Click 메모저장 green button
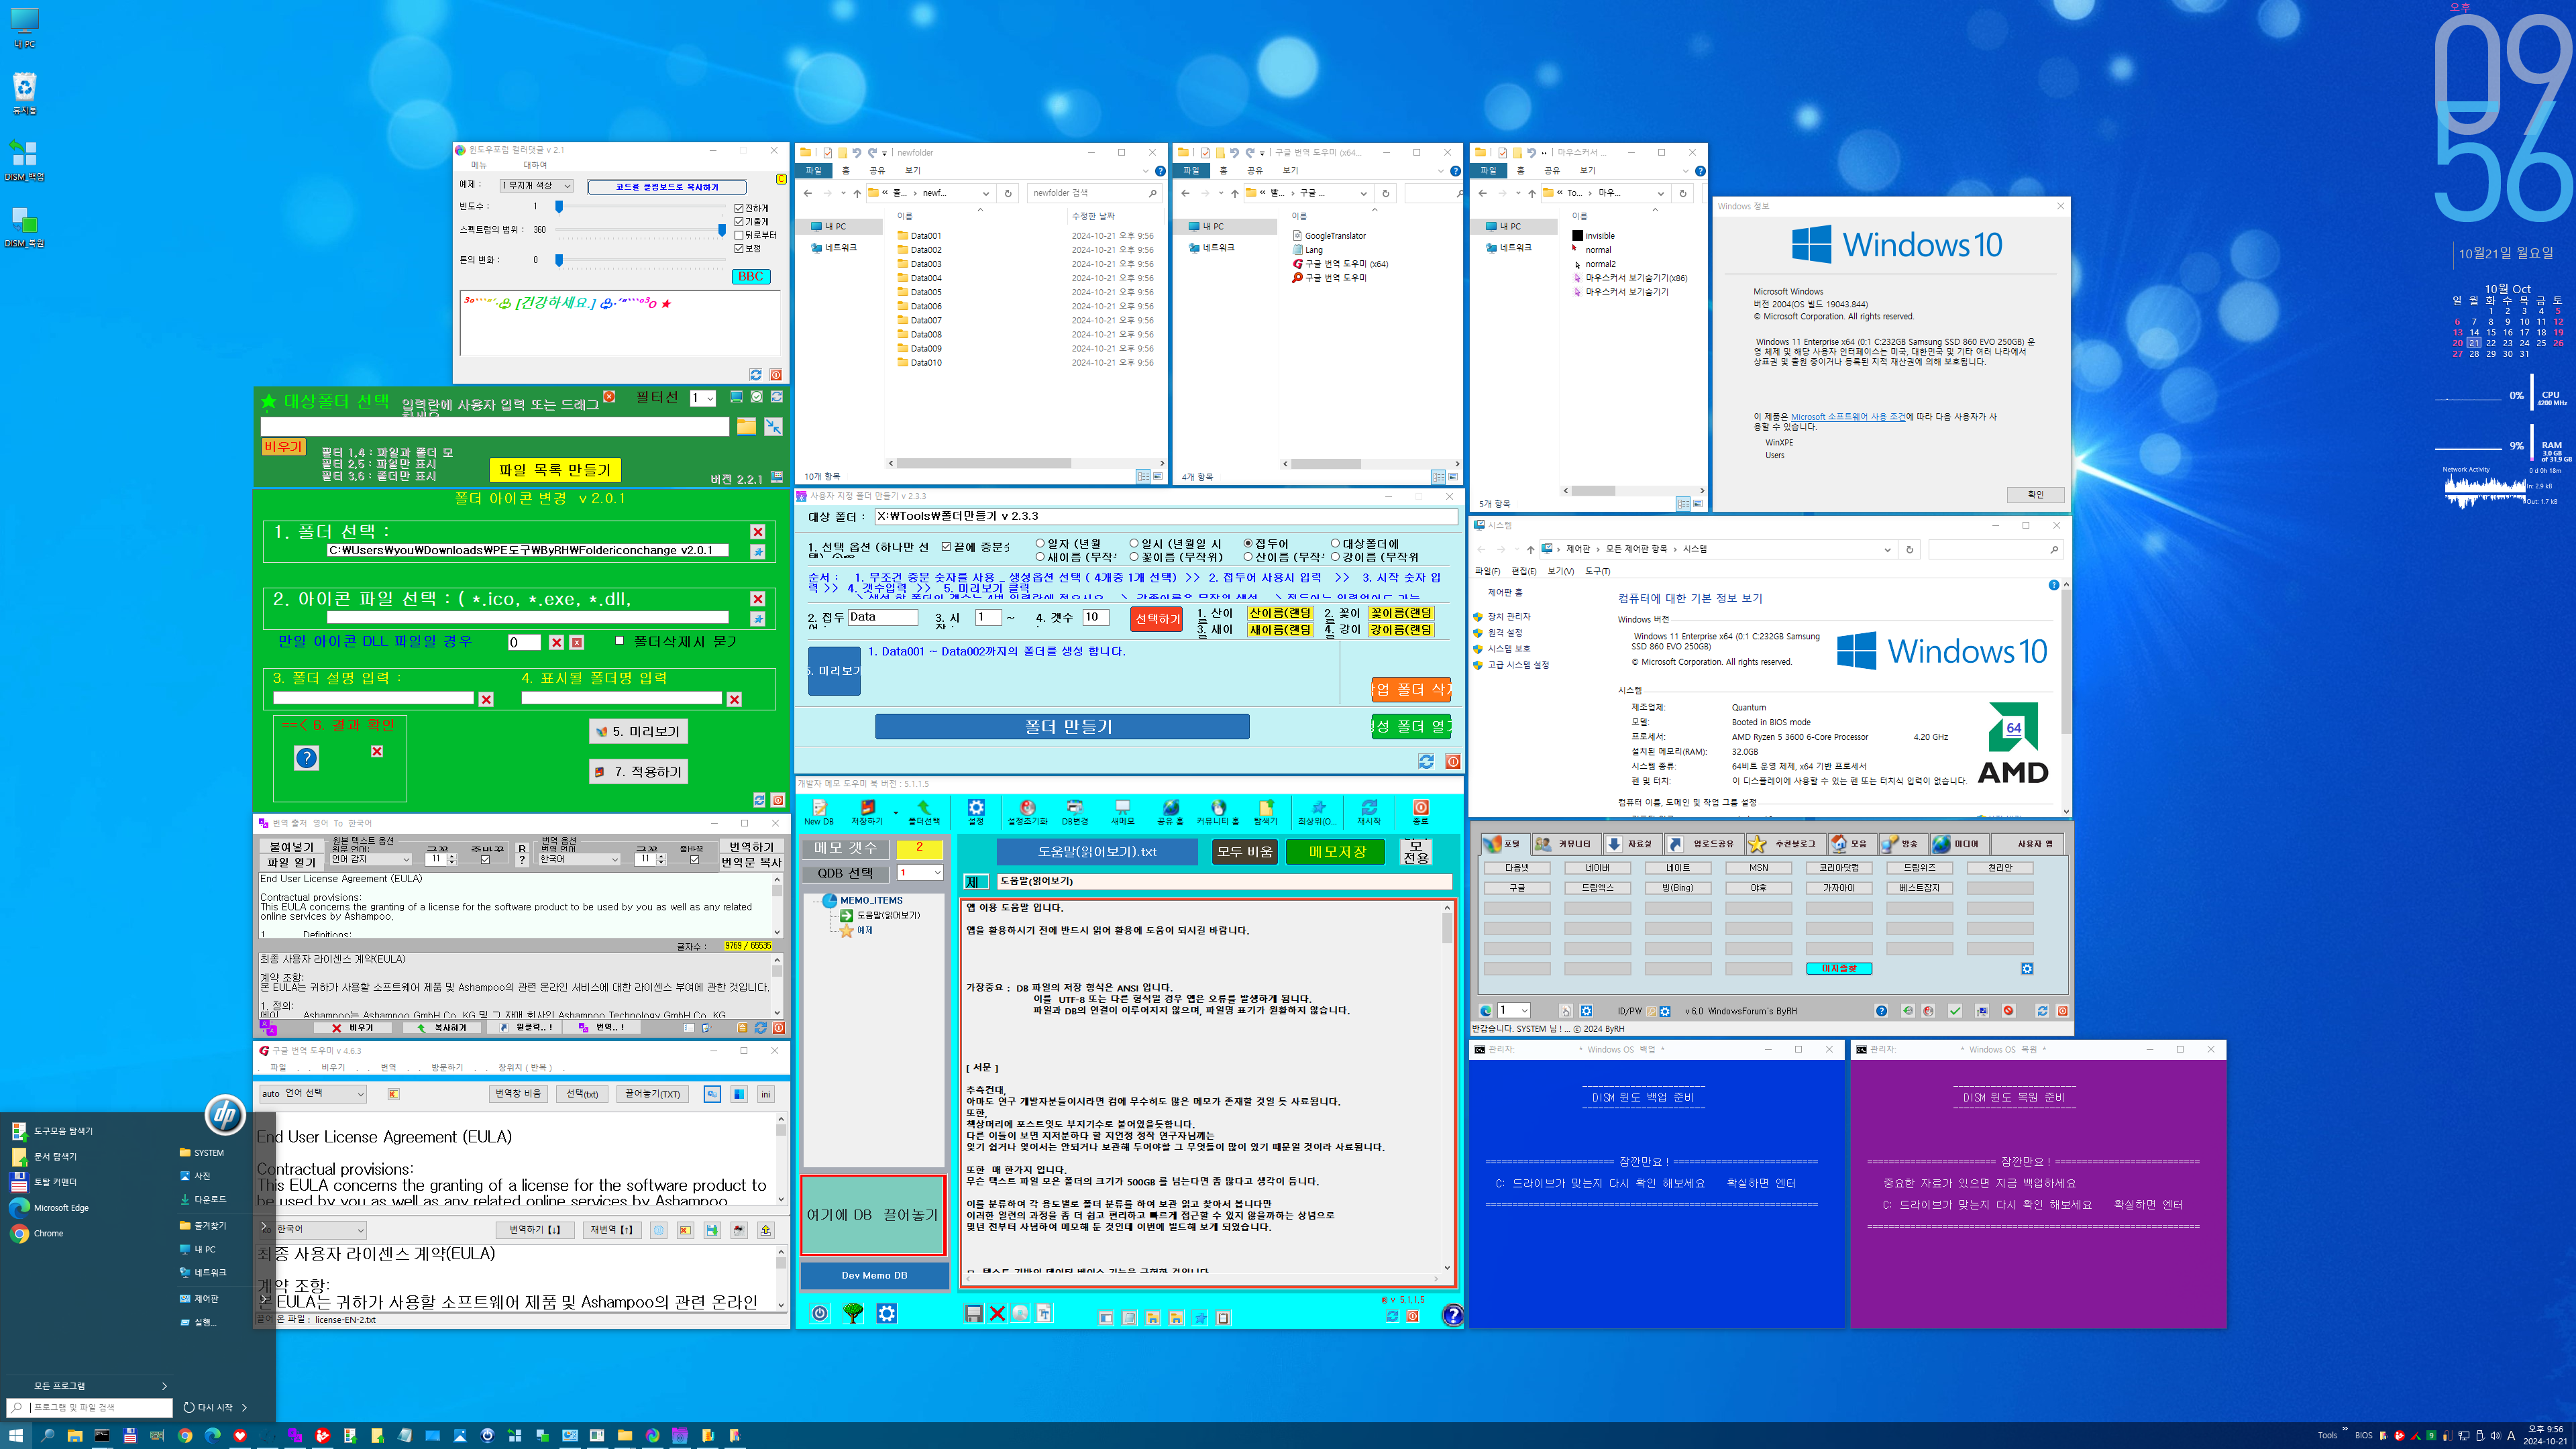Image resolution: width=2576 pixels, height=1449 pixels. click(x=1336, y=852)
